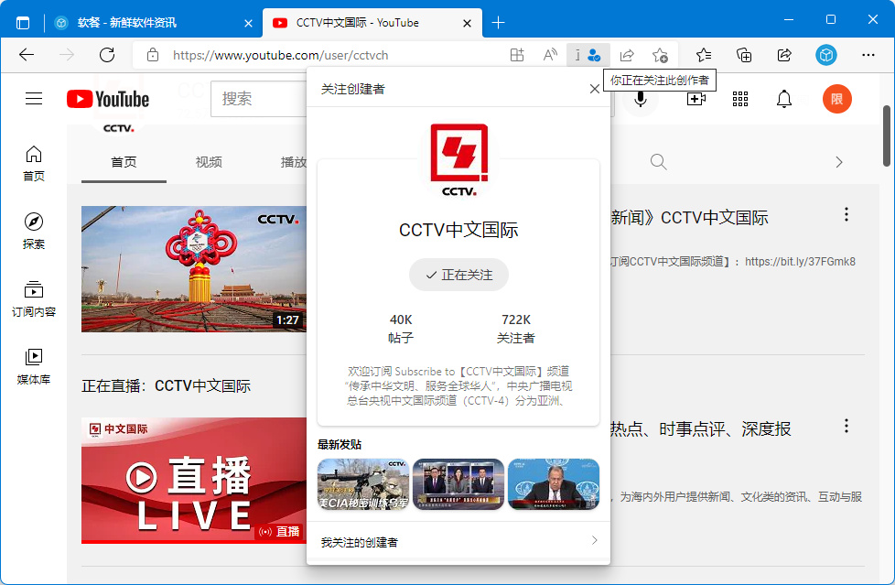Screen dimensions: 895x585
Task: Close the 关注创建者 popup
Action: coord(595,89)
